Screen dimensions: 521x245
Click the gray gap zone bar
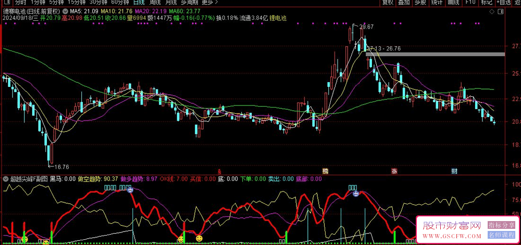435,54
